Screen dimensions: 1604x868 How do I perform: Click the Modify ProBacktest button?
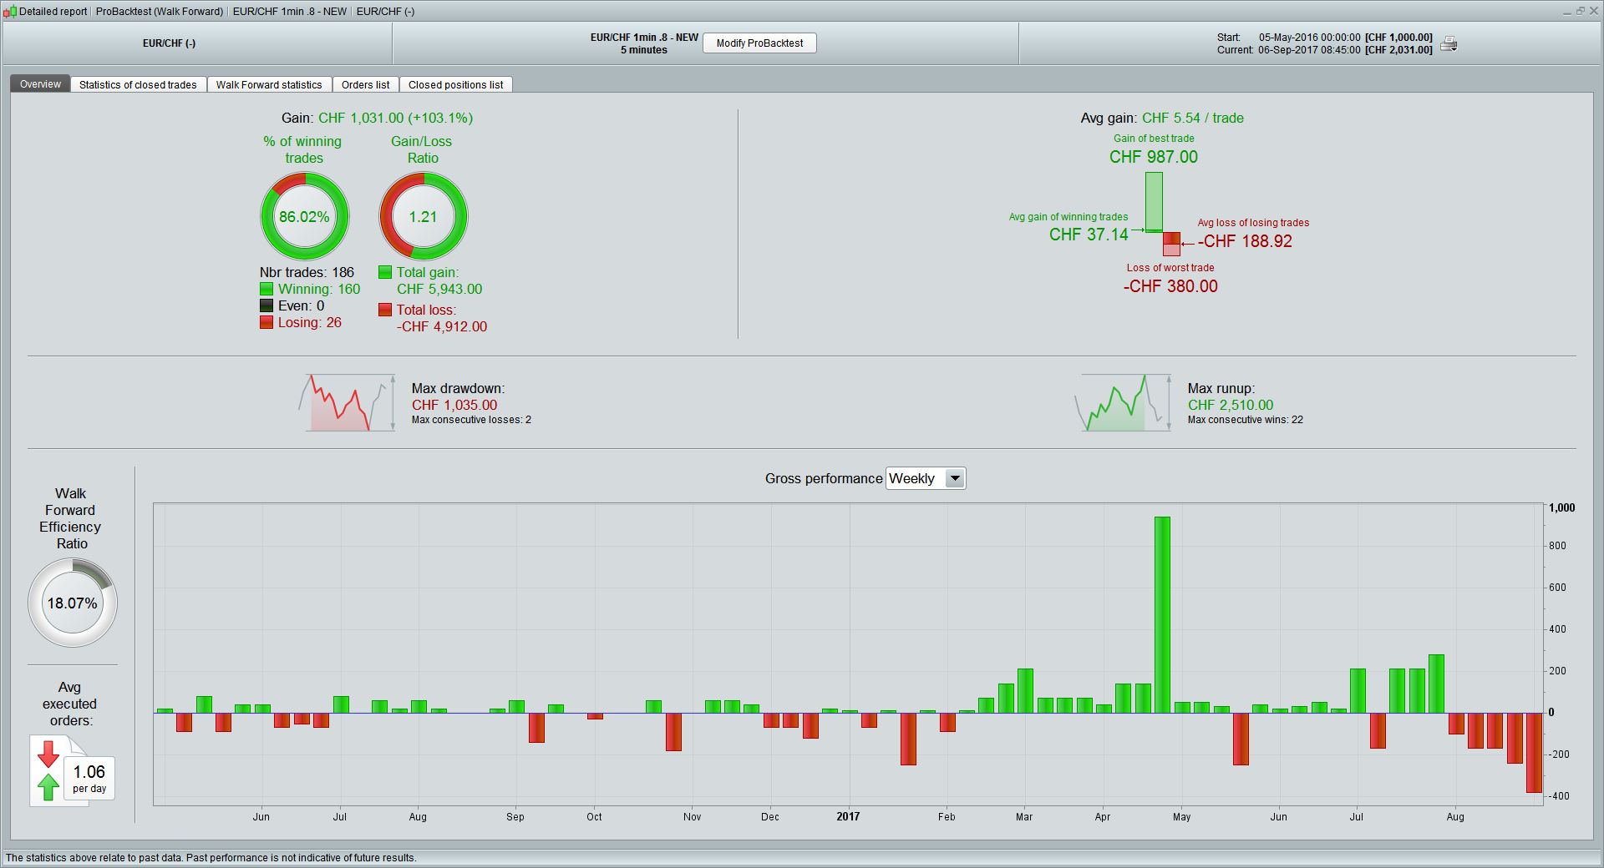point(759,43)
